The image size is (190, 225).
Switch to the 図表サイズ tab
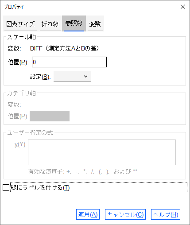point(20,23)
